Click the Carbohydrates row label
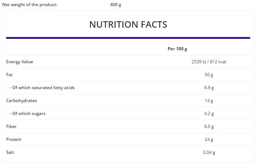The height and width of the screenshot is (165, 257). pos(22,101)
